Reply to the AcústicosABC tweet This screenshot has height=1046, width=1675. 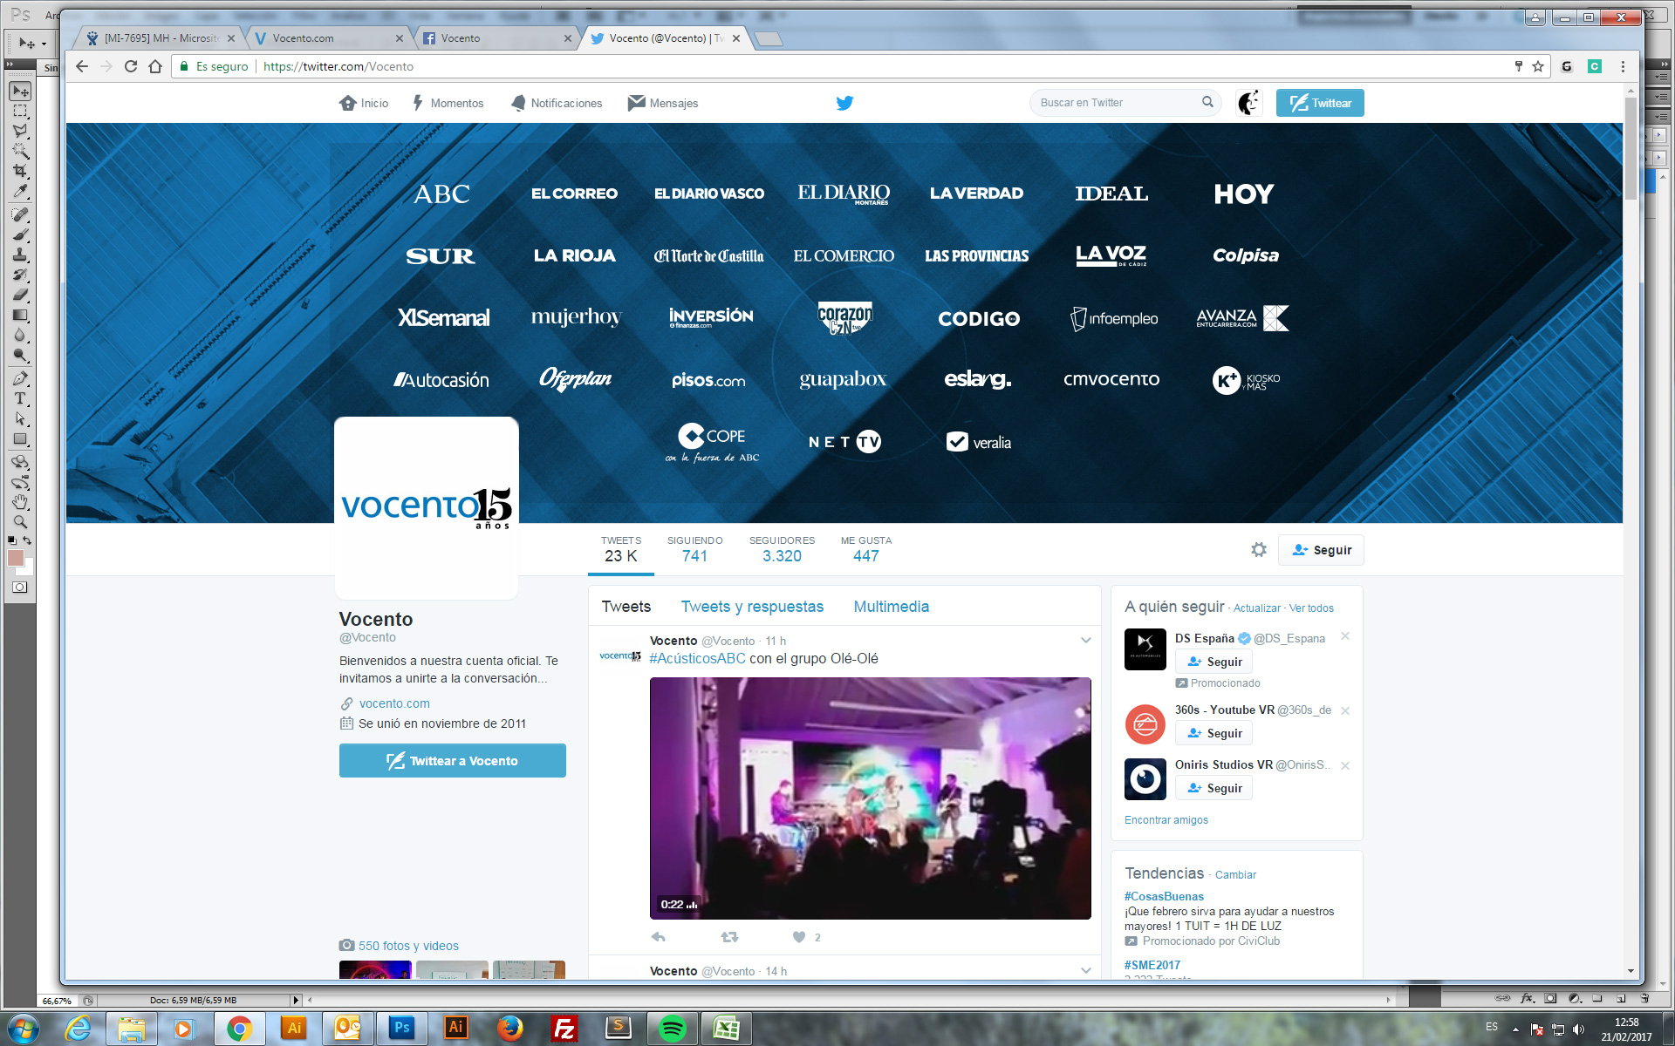659,937
